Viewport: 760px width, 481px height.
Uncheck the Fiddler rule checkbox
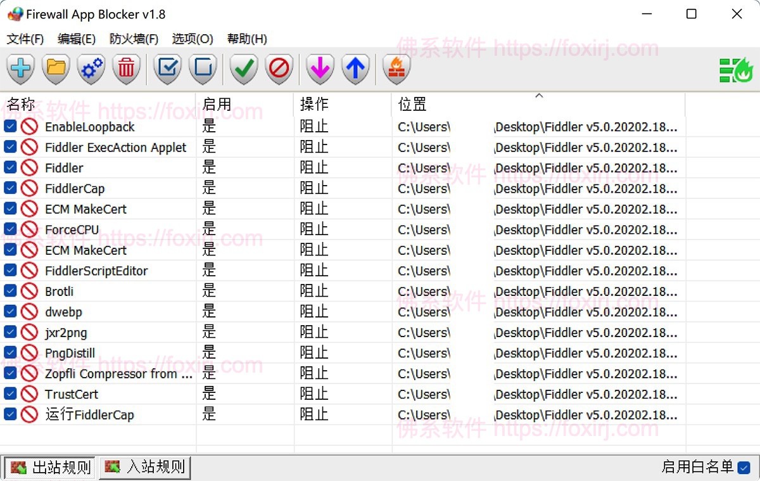click(9, 167)
